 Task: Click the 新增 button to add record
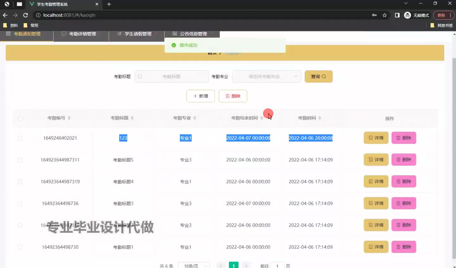[x=201, y=96]
